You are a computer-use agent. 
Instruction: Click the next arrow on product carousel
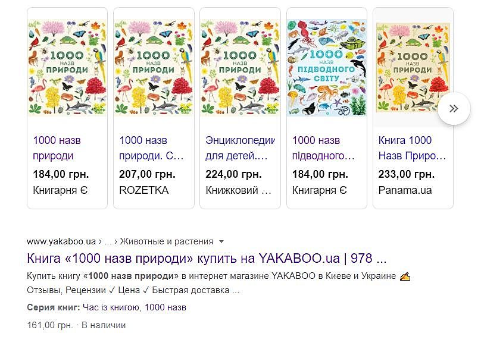coord(454,108)
